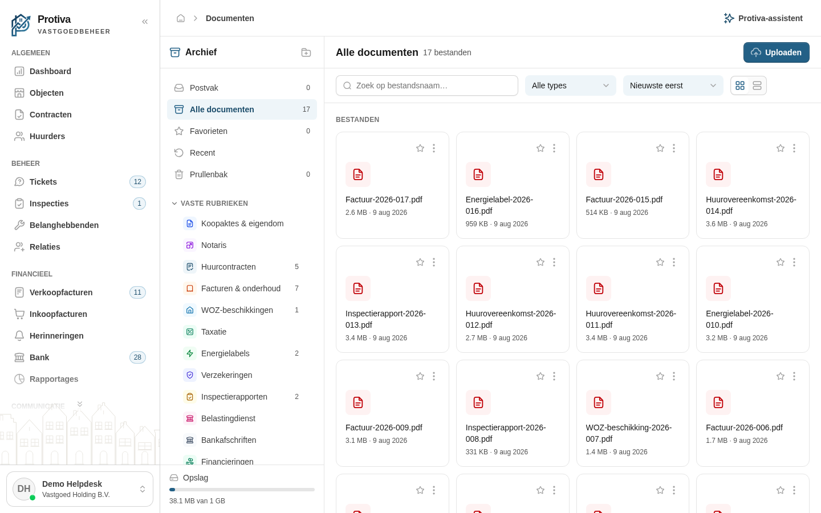Open the Belastingdienst category
This screenshot has height=513, width=821.
(x=242, y=418)
